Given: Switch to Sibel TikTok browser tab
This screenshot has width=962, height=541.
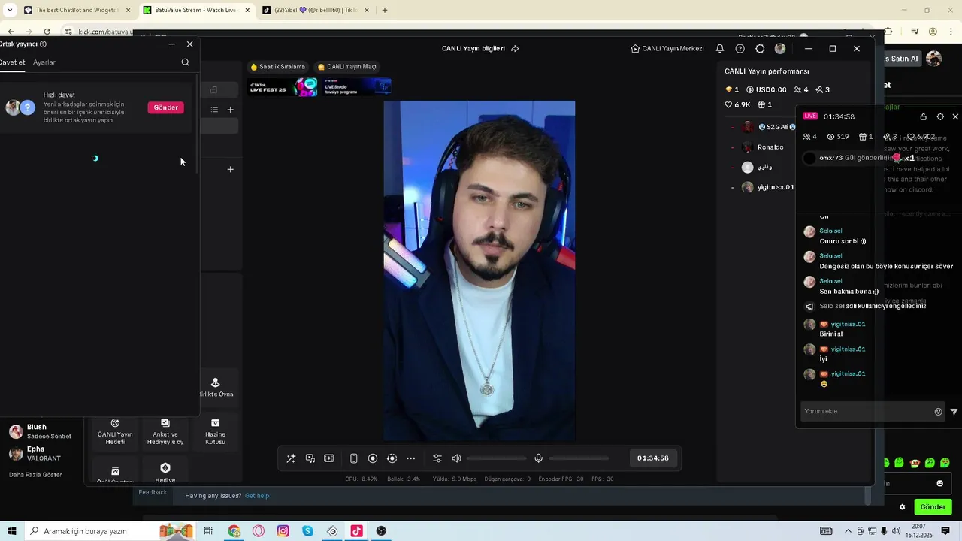Looking at the screenshot, I should click(x=314, y=10).
